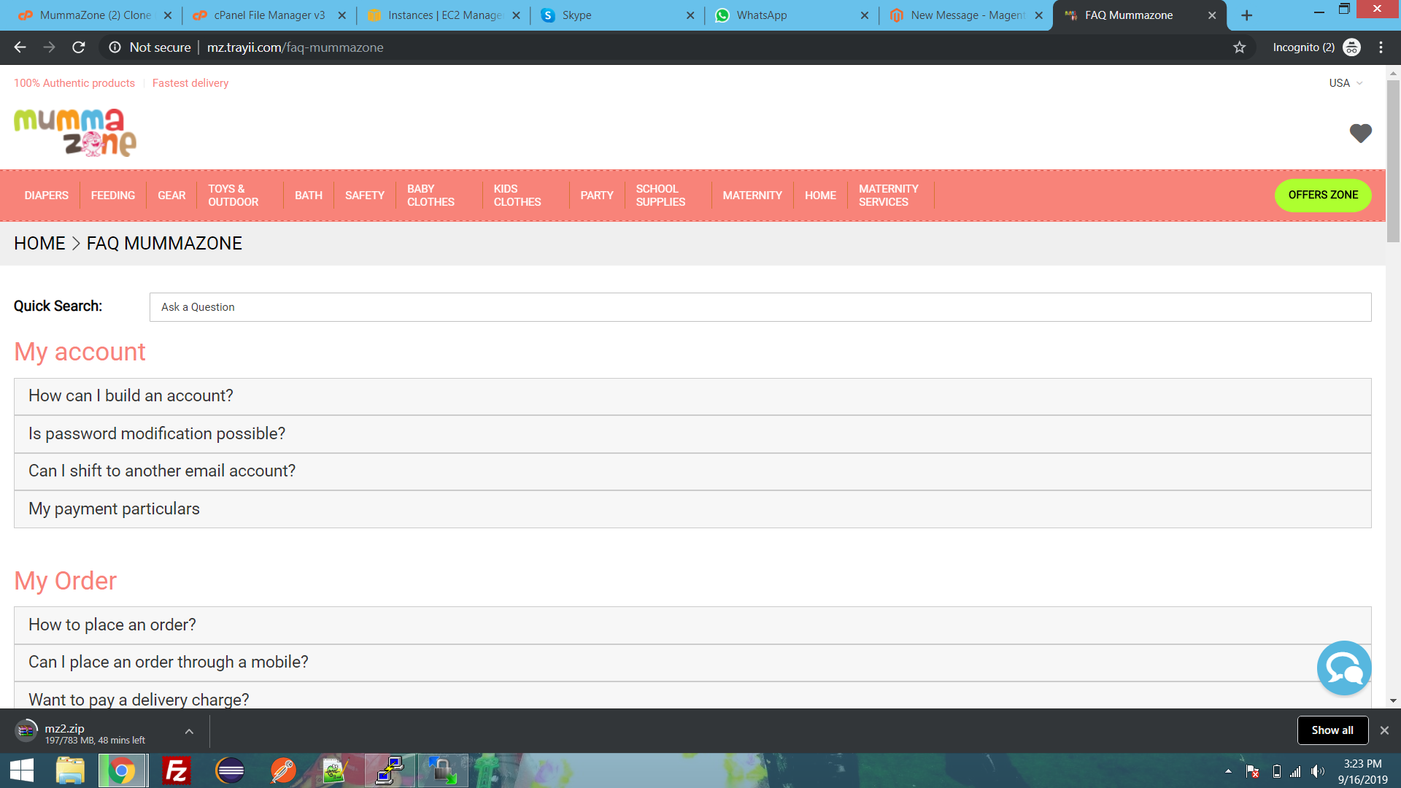Expand the mz2.zip download options chevron
Screen dimensions: 1401x788
coord(189,730)
